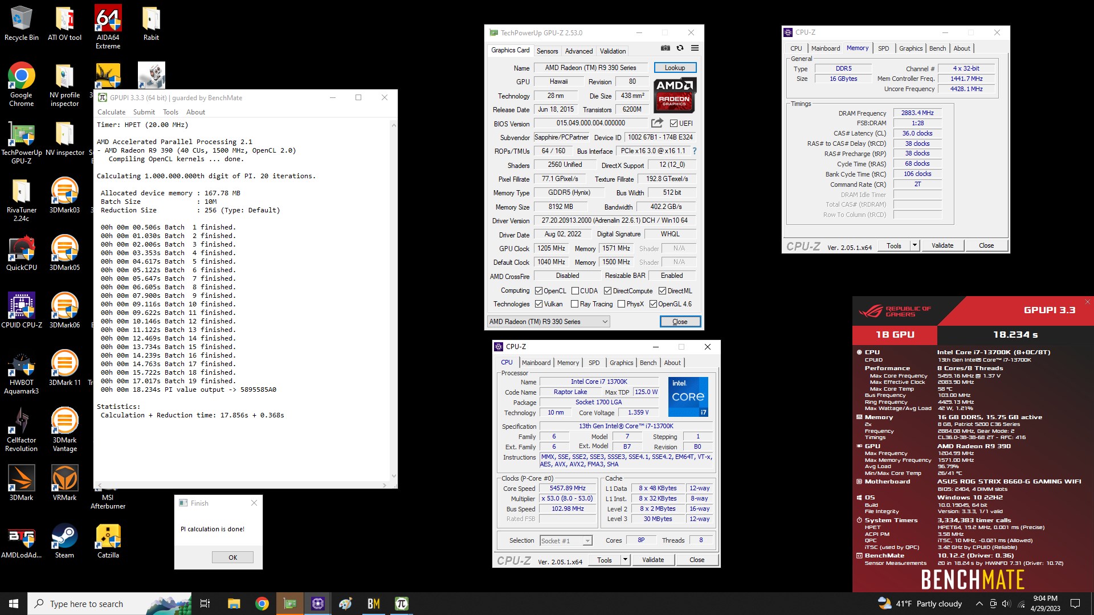Launch 3DMark06 desktop shortcut

(64, 311)
